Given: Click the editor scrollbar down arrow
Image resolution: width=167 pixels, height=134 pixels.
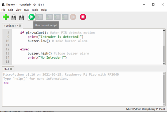Looking at the screenshot, I should coord(164,63).
